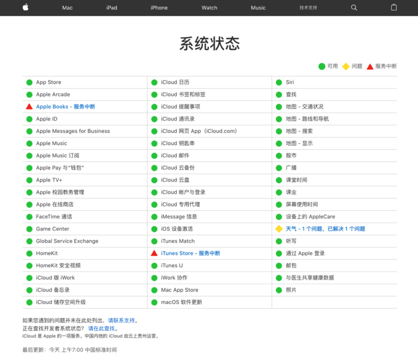418x362 pixels.
Task: Click iCloud 云备份 entry
Action: click(178, 168)
